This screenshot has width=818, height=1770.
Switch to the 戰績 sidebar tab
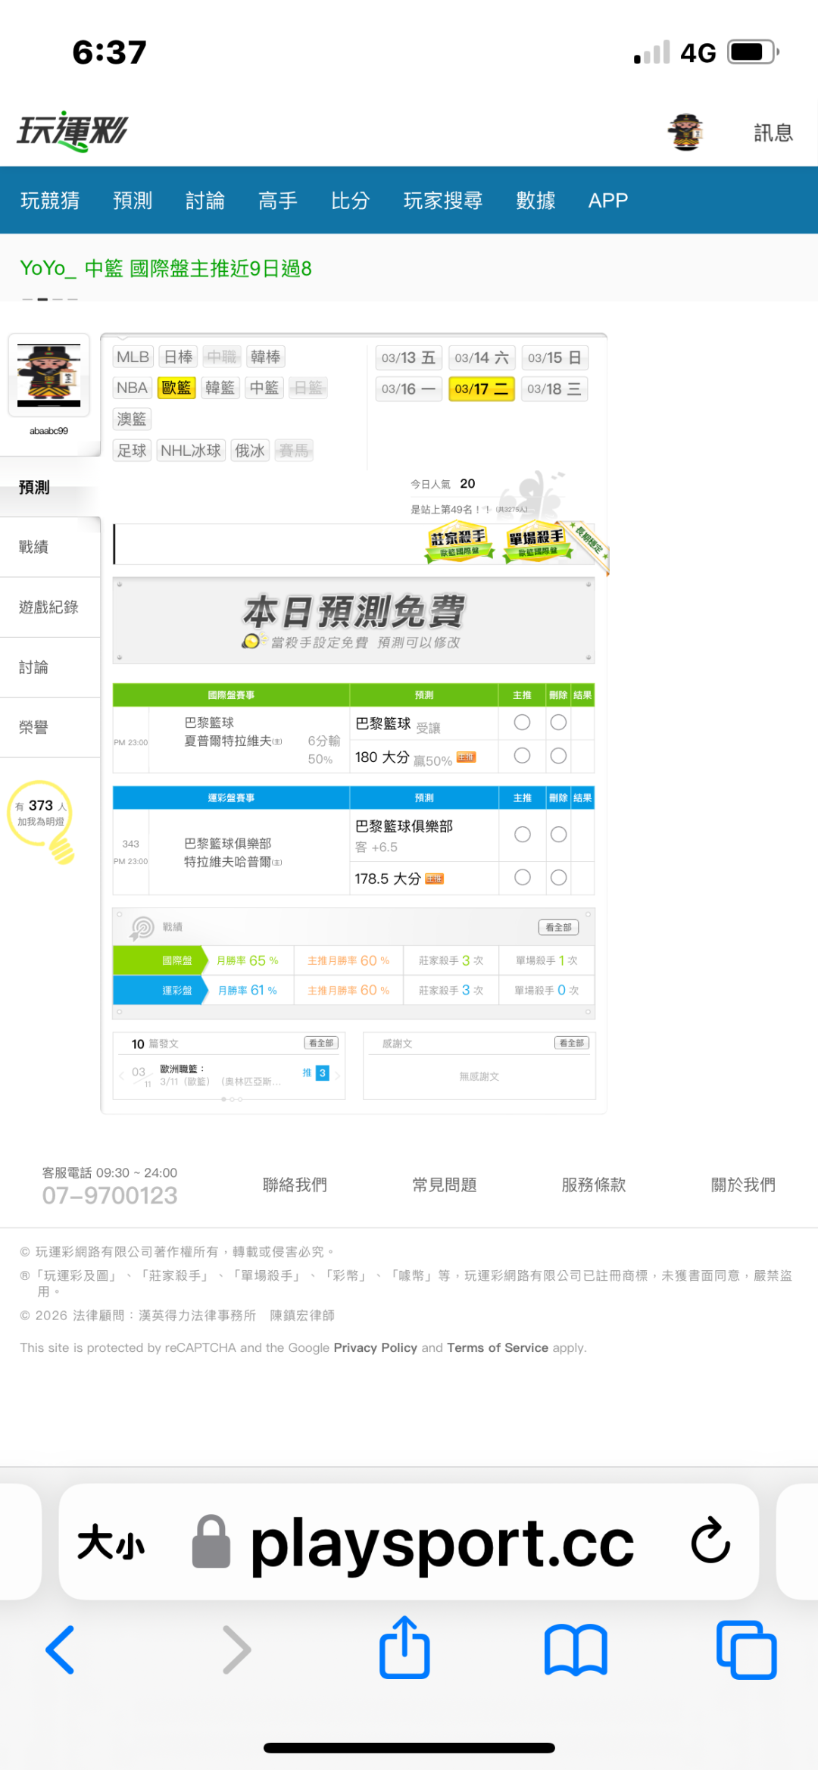click(x=34, y=547)
